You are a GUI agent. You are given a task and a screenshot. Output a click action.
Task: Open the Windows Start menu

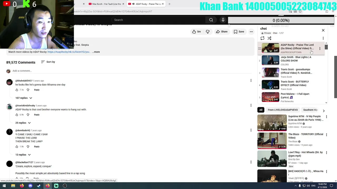point(4,186)
